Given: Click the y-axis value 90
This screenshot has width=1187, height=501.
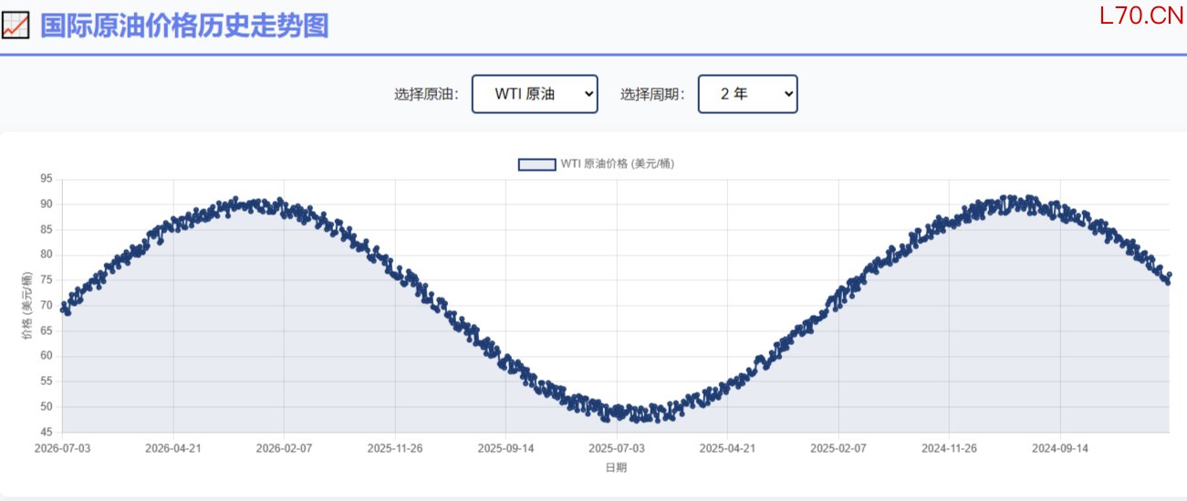Looking at the screenshot, I should point(47,204).
